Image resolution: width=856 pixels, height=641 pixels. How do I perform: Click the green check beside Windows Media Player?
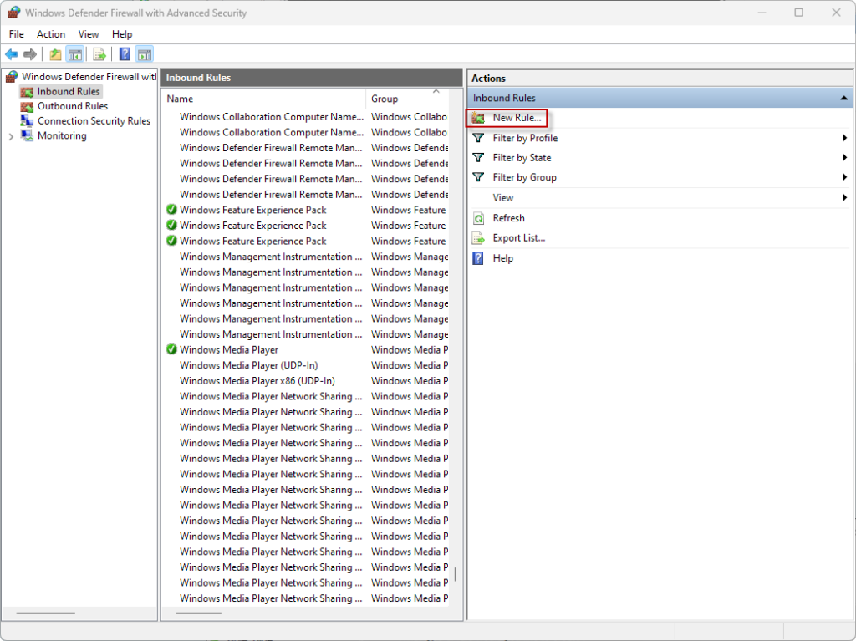[171, 349]
